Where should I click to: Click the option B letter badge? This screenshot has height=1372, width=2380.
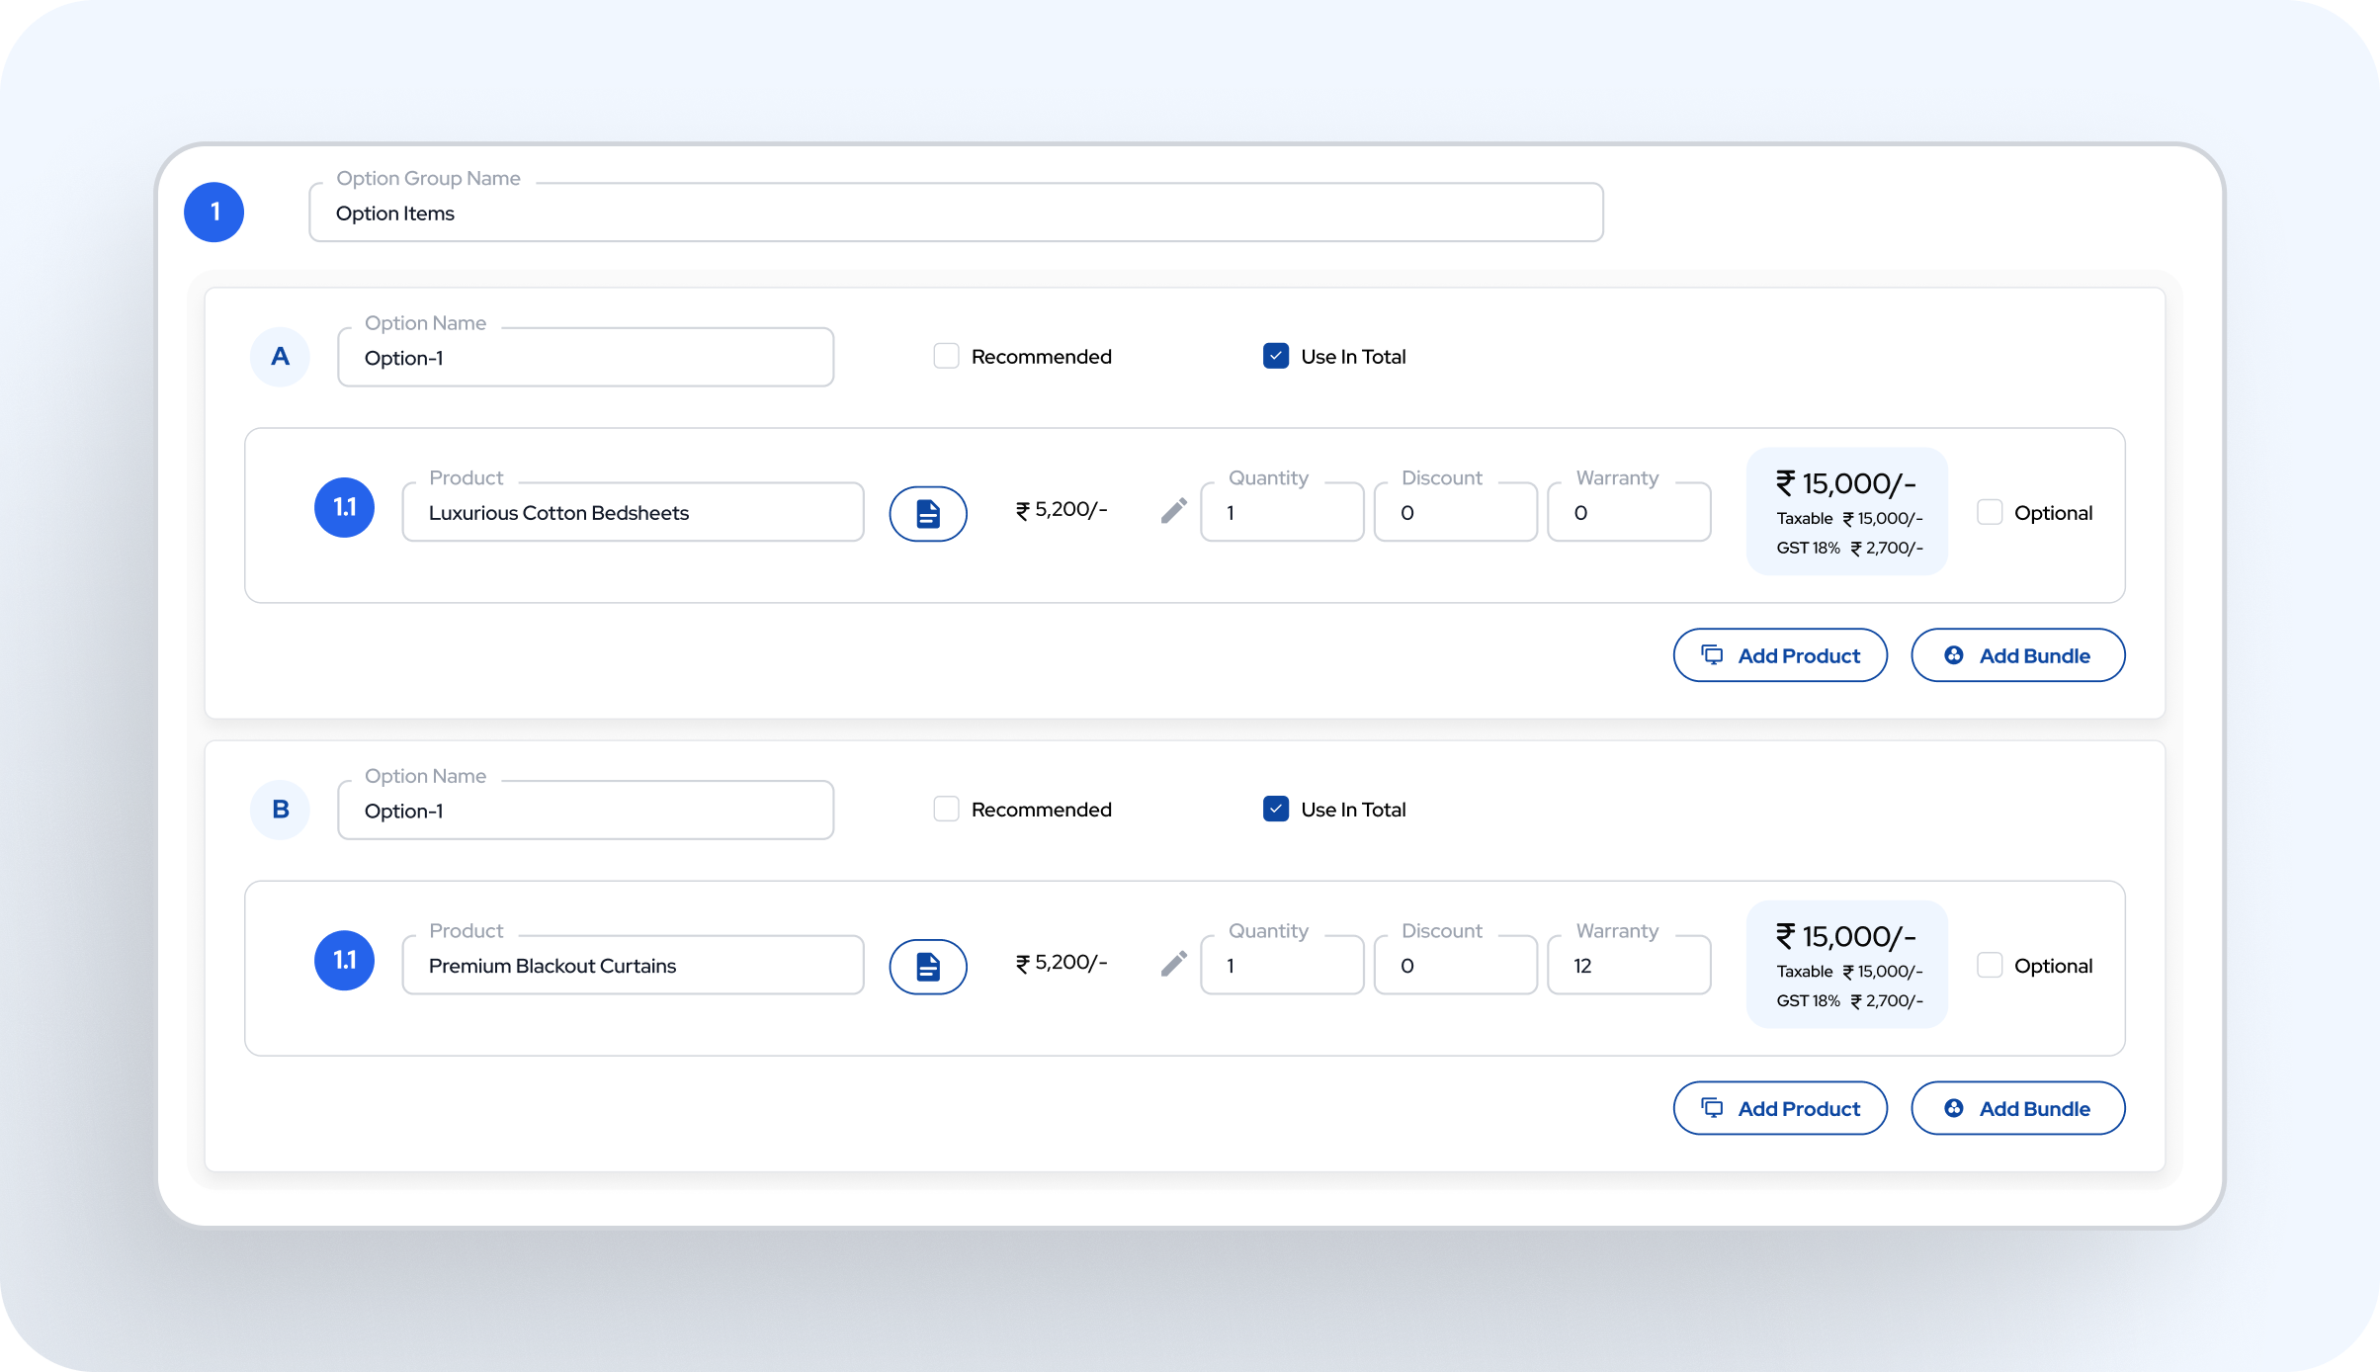(280, 810)
